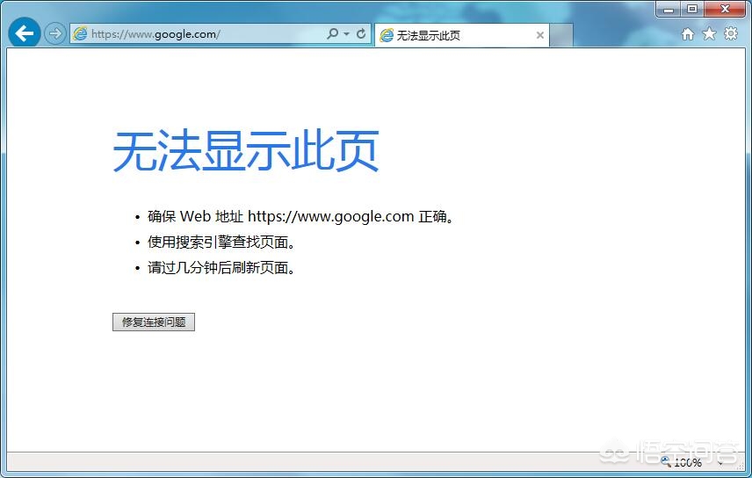The image size is (752, 478).
Task: Click the 修复连接问题 button
Action: (x=154, y=322)
